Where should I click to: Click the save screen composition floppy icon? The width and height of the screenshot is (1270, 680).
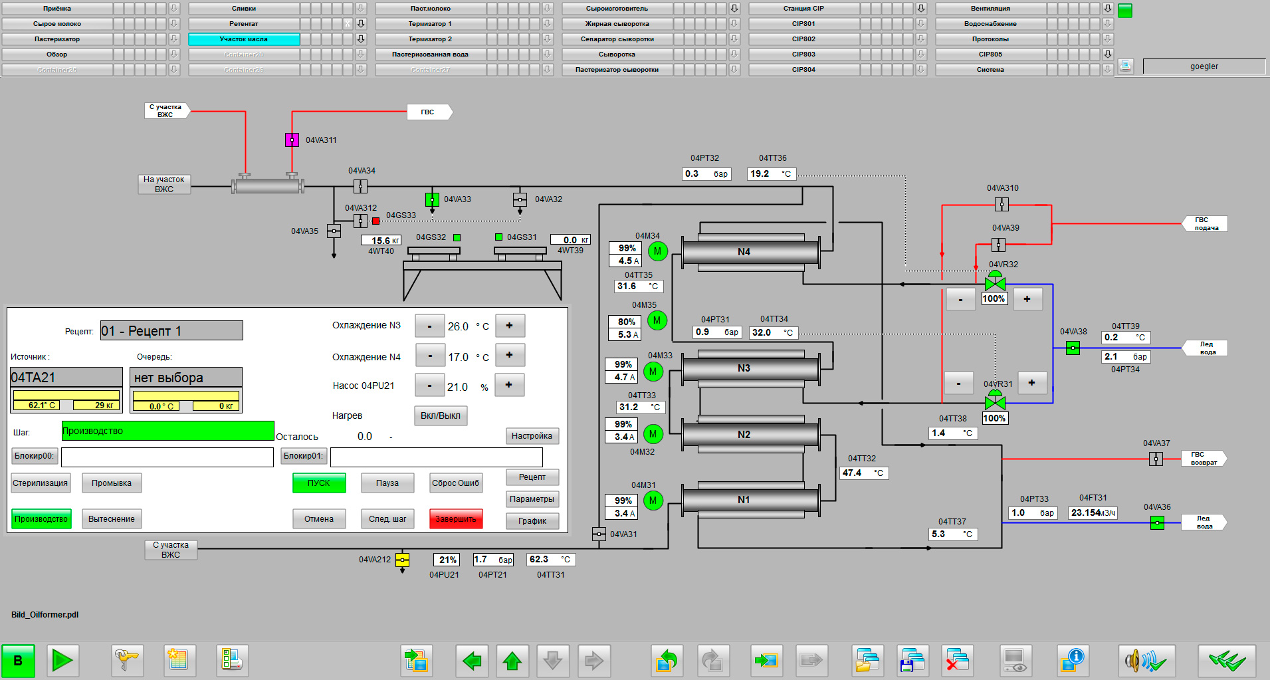913,661
